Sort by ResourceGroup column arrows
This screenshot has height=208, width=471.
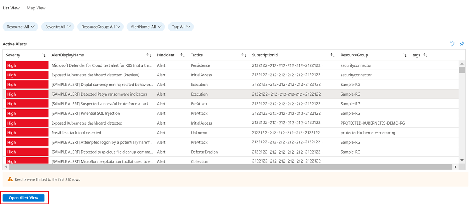click(x=404, y=55)
